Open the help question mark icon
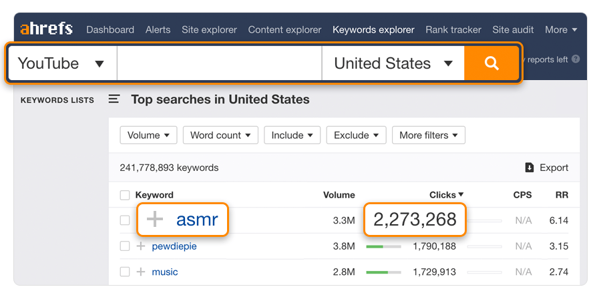The height and width of the screenshot is (299, 601). 576,59
